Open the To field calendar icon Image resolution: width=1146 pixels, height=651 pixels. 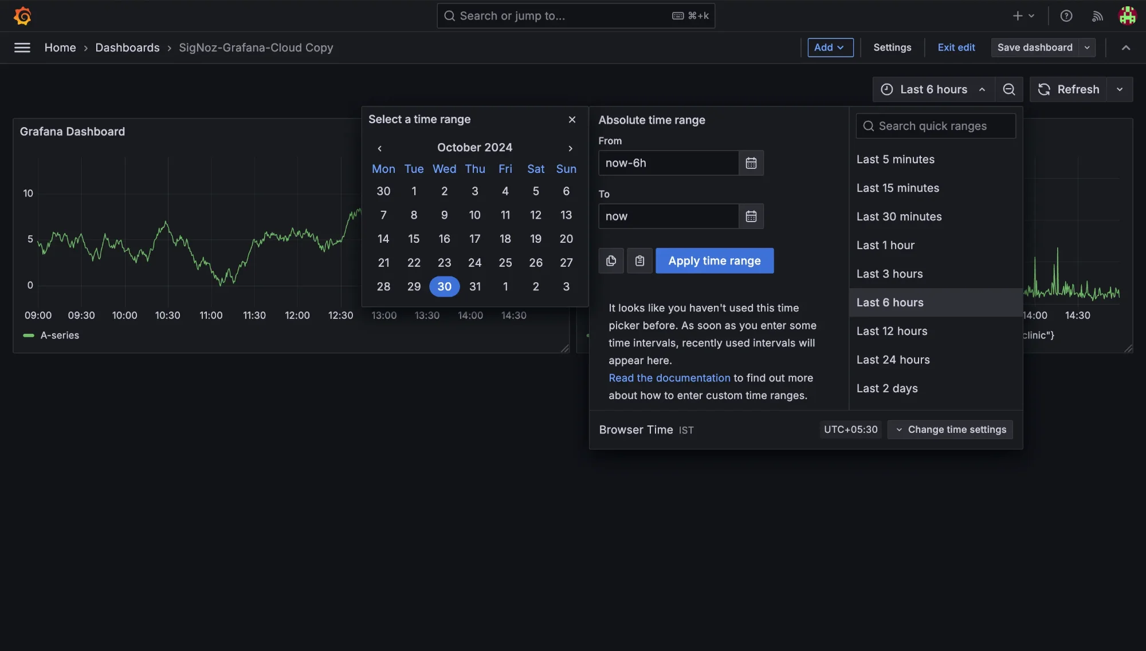point(751,216)
